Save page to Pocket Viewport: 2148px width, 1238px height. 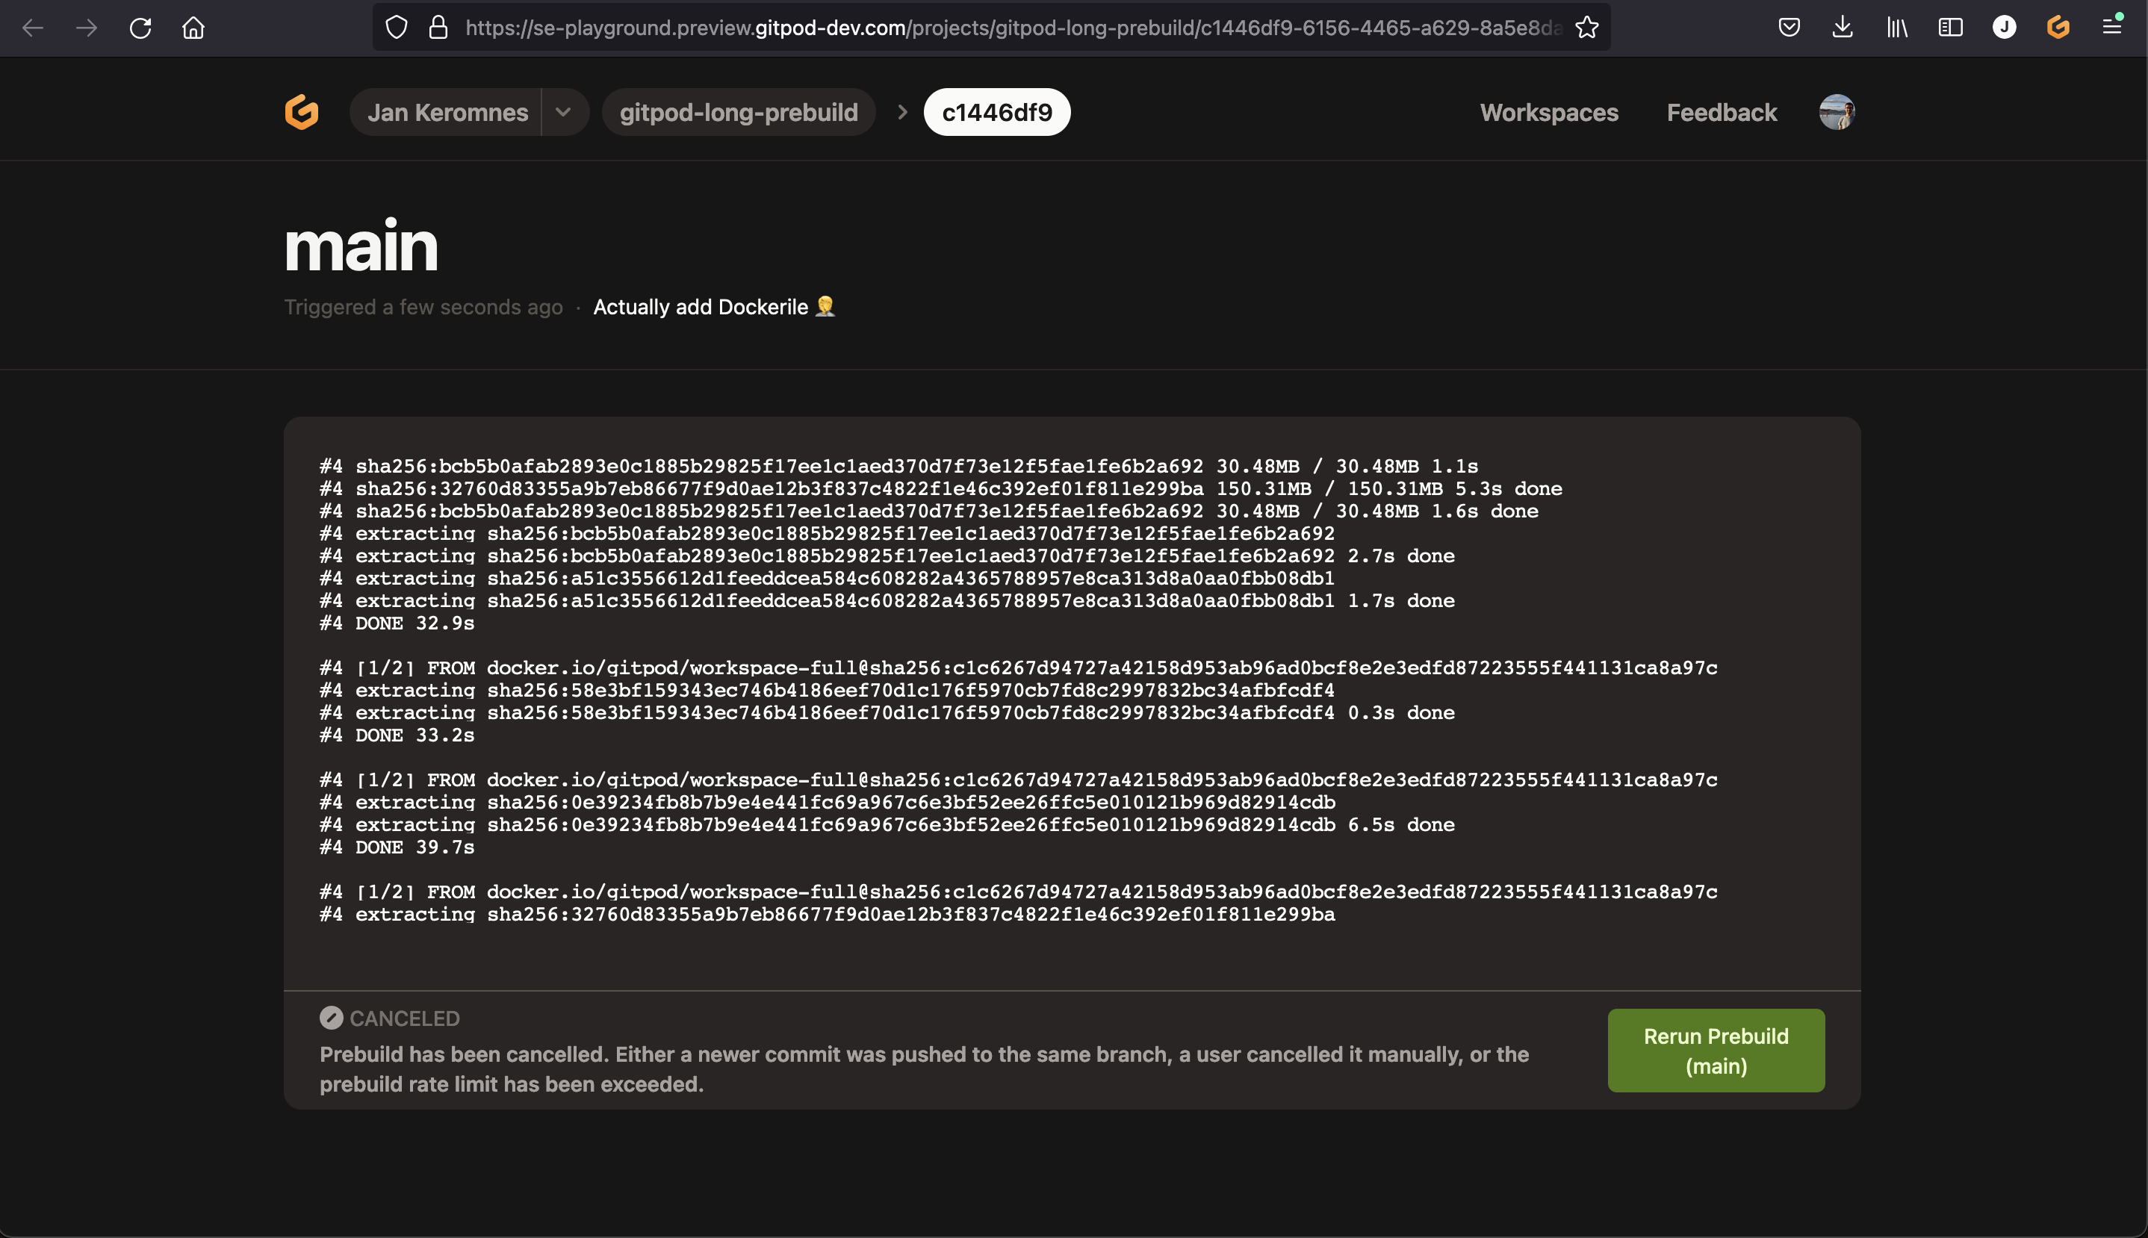point(1790,28)
